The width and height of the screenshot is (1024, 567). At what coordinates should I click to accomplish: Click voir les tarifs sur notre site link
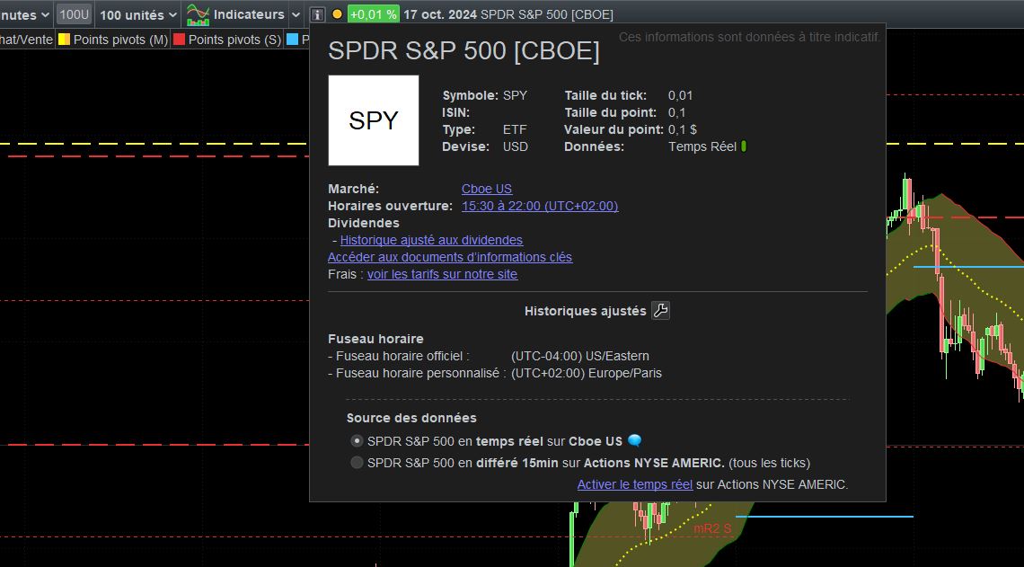[442, 274]
